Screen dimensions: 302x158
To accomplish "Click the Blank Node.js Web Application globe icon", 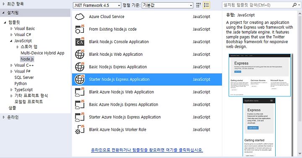I will click(x=80, y=54).
